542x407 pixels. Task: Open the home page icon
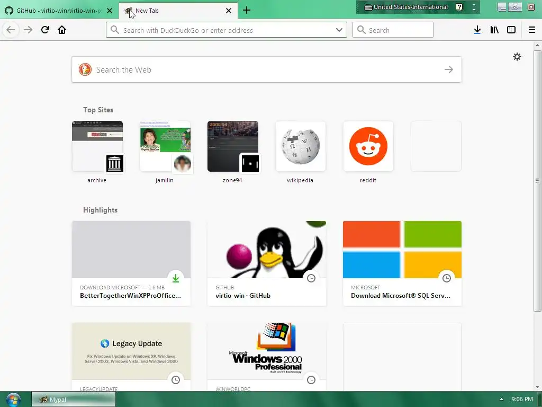pyautogui.click(x=62, y=30)
